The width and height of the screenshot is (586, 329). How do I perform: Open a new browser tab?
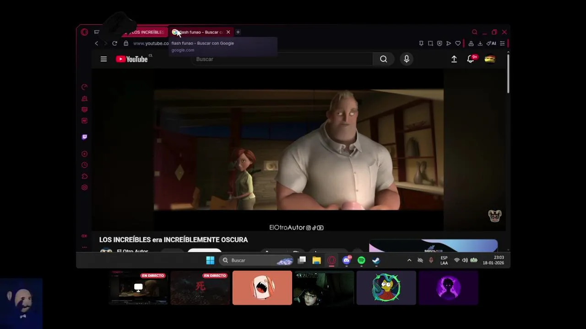click(x=238, y=32)
